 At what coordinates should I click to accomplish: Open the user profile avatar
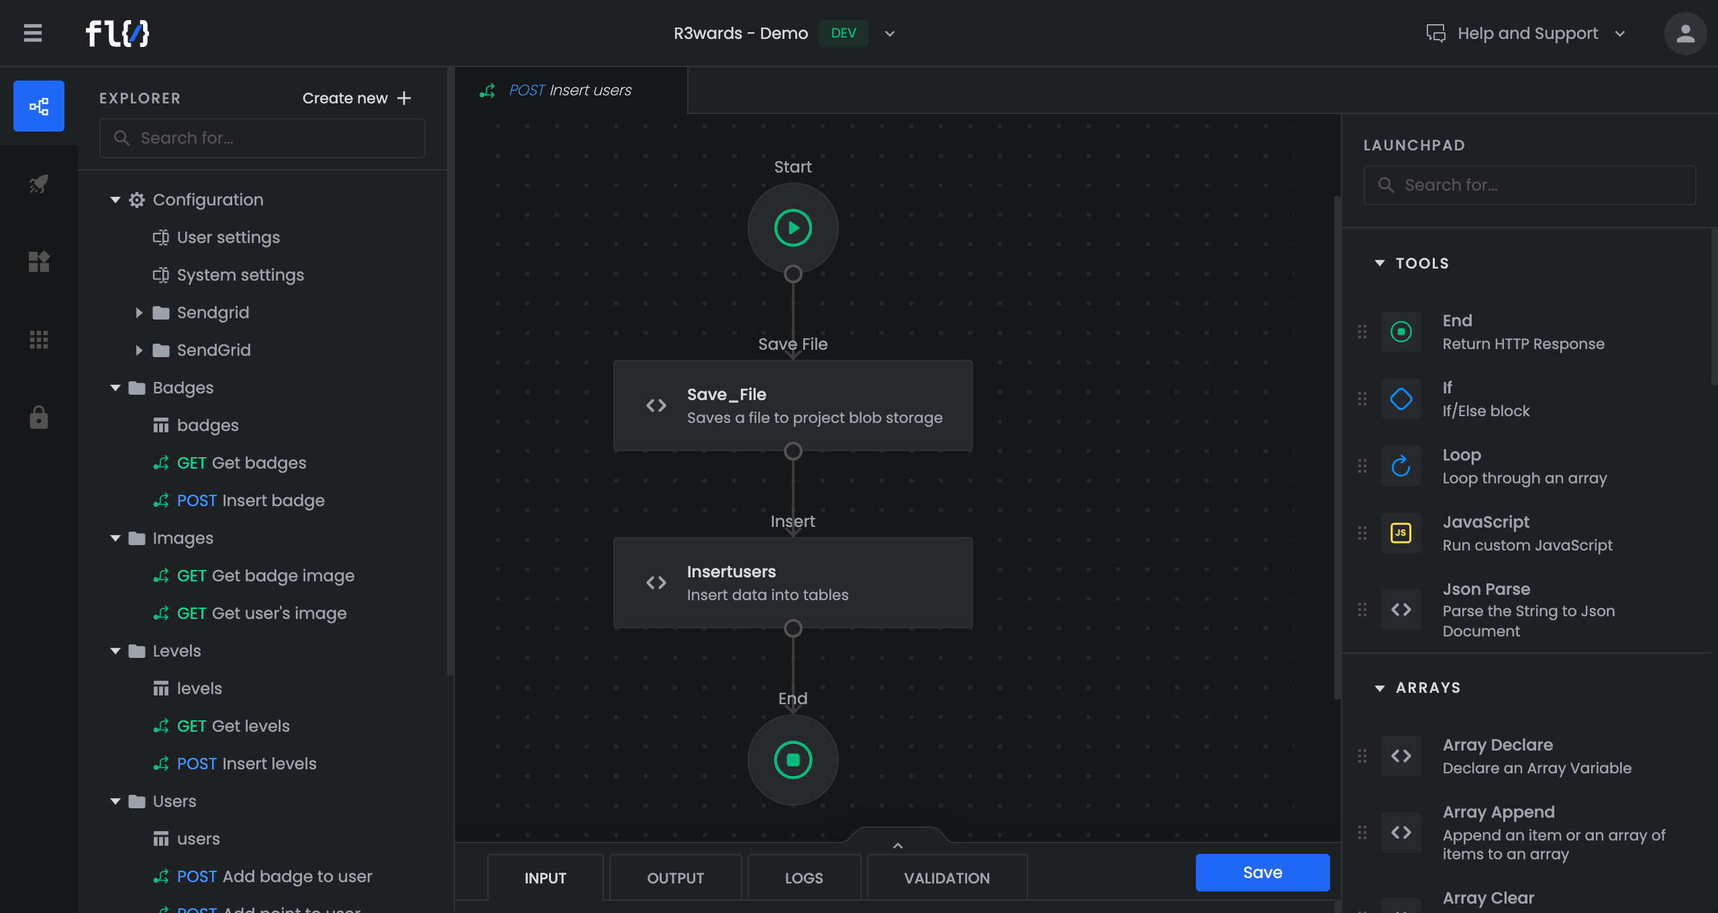(x=1685, y=33)
